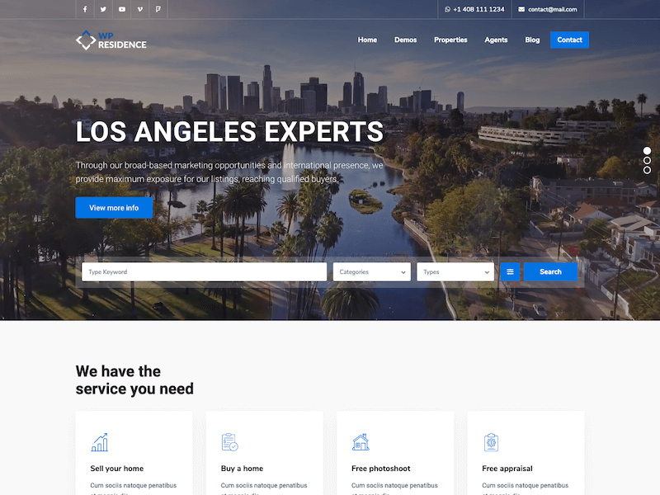This screenshot has height=495, width=660.
Task: Click the Free photoshoot house icon
Action: [361, 442]
